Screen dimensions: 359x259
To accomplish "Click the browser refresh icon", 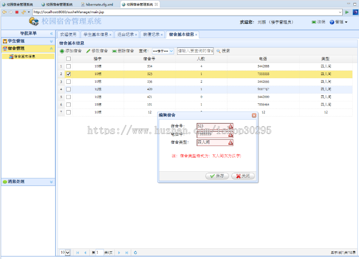I will pos(24,12).
